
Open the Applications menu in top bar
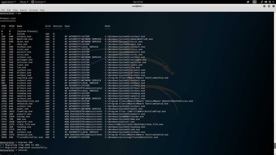click(9, 2)
